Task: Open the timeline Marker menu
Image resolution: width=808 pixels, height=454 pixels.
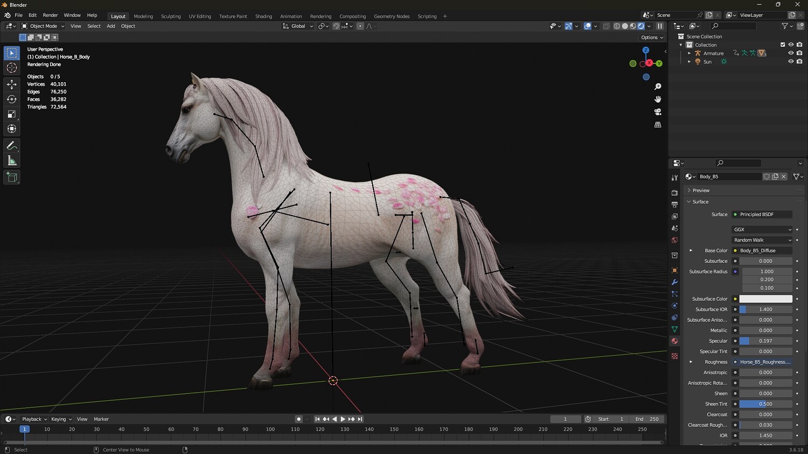Action: pyautogui.click(x=101, y=419)
